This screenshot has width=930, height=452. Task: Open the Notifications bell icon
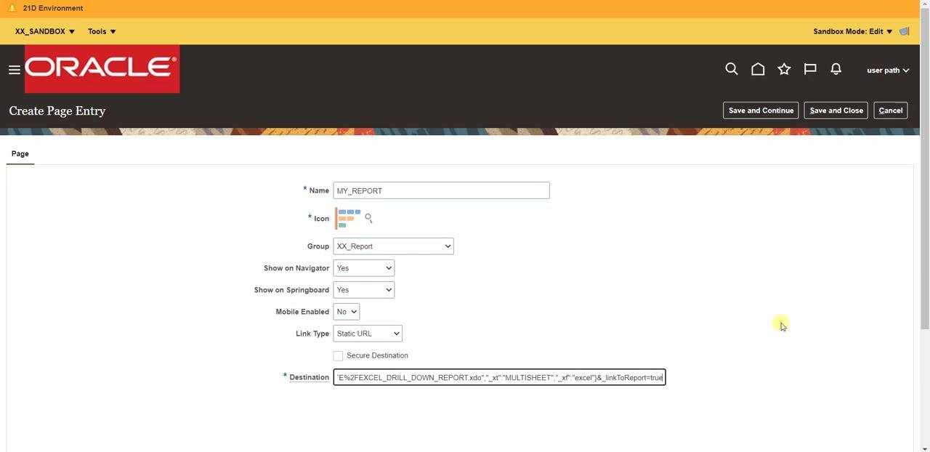(x=836, y=69)
